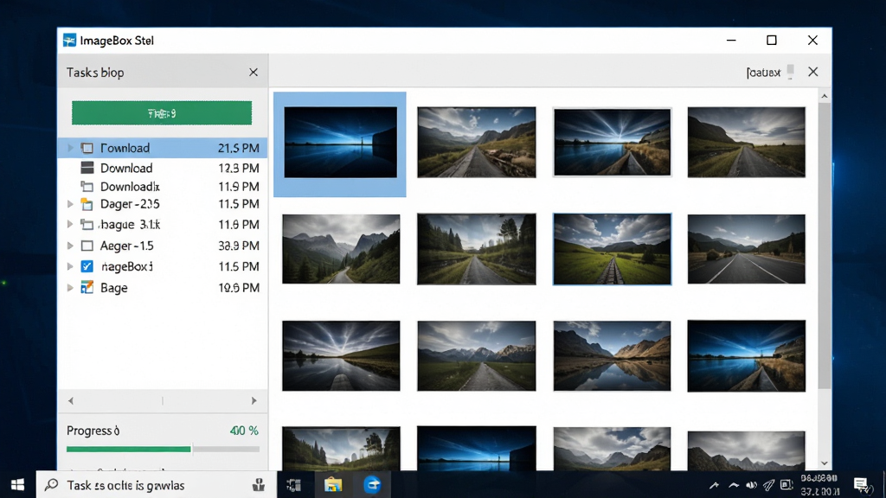
Task: Open the notification center icon in taskbar
Action: [862, 484]
